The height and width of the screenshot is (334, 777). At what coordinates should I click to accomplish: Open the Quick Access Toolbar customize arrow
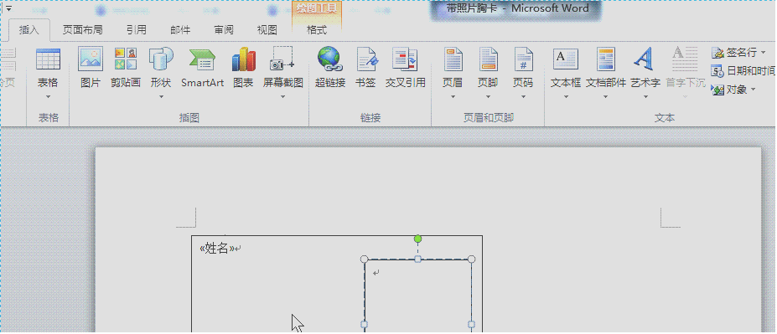(x=8, y=9)
